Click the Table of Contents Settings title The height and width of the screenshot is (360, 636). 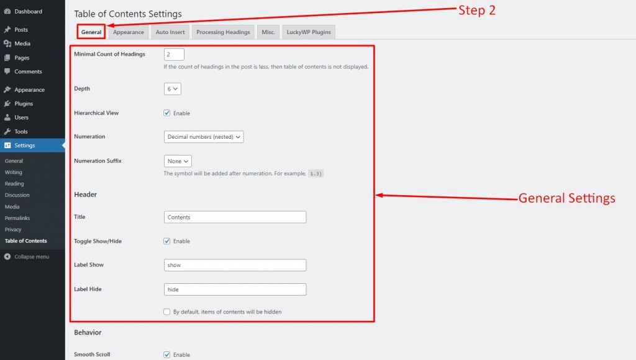tap(128, 14)
